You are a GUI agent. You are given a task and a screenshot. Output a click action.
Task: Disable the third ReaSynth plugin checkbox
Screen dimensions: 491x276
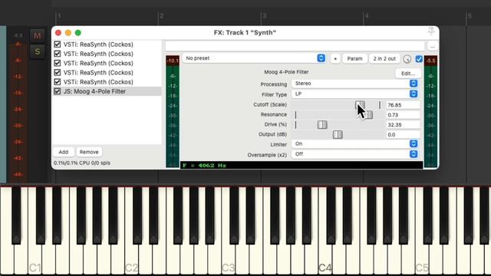click(x=58, y=63)
